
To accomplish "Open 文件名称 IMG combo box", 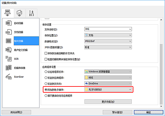I will coord(108,29).
